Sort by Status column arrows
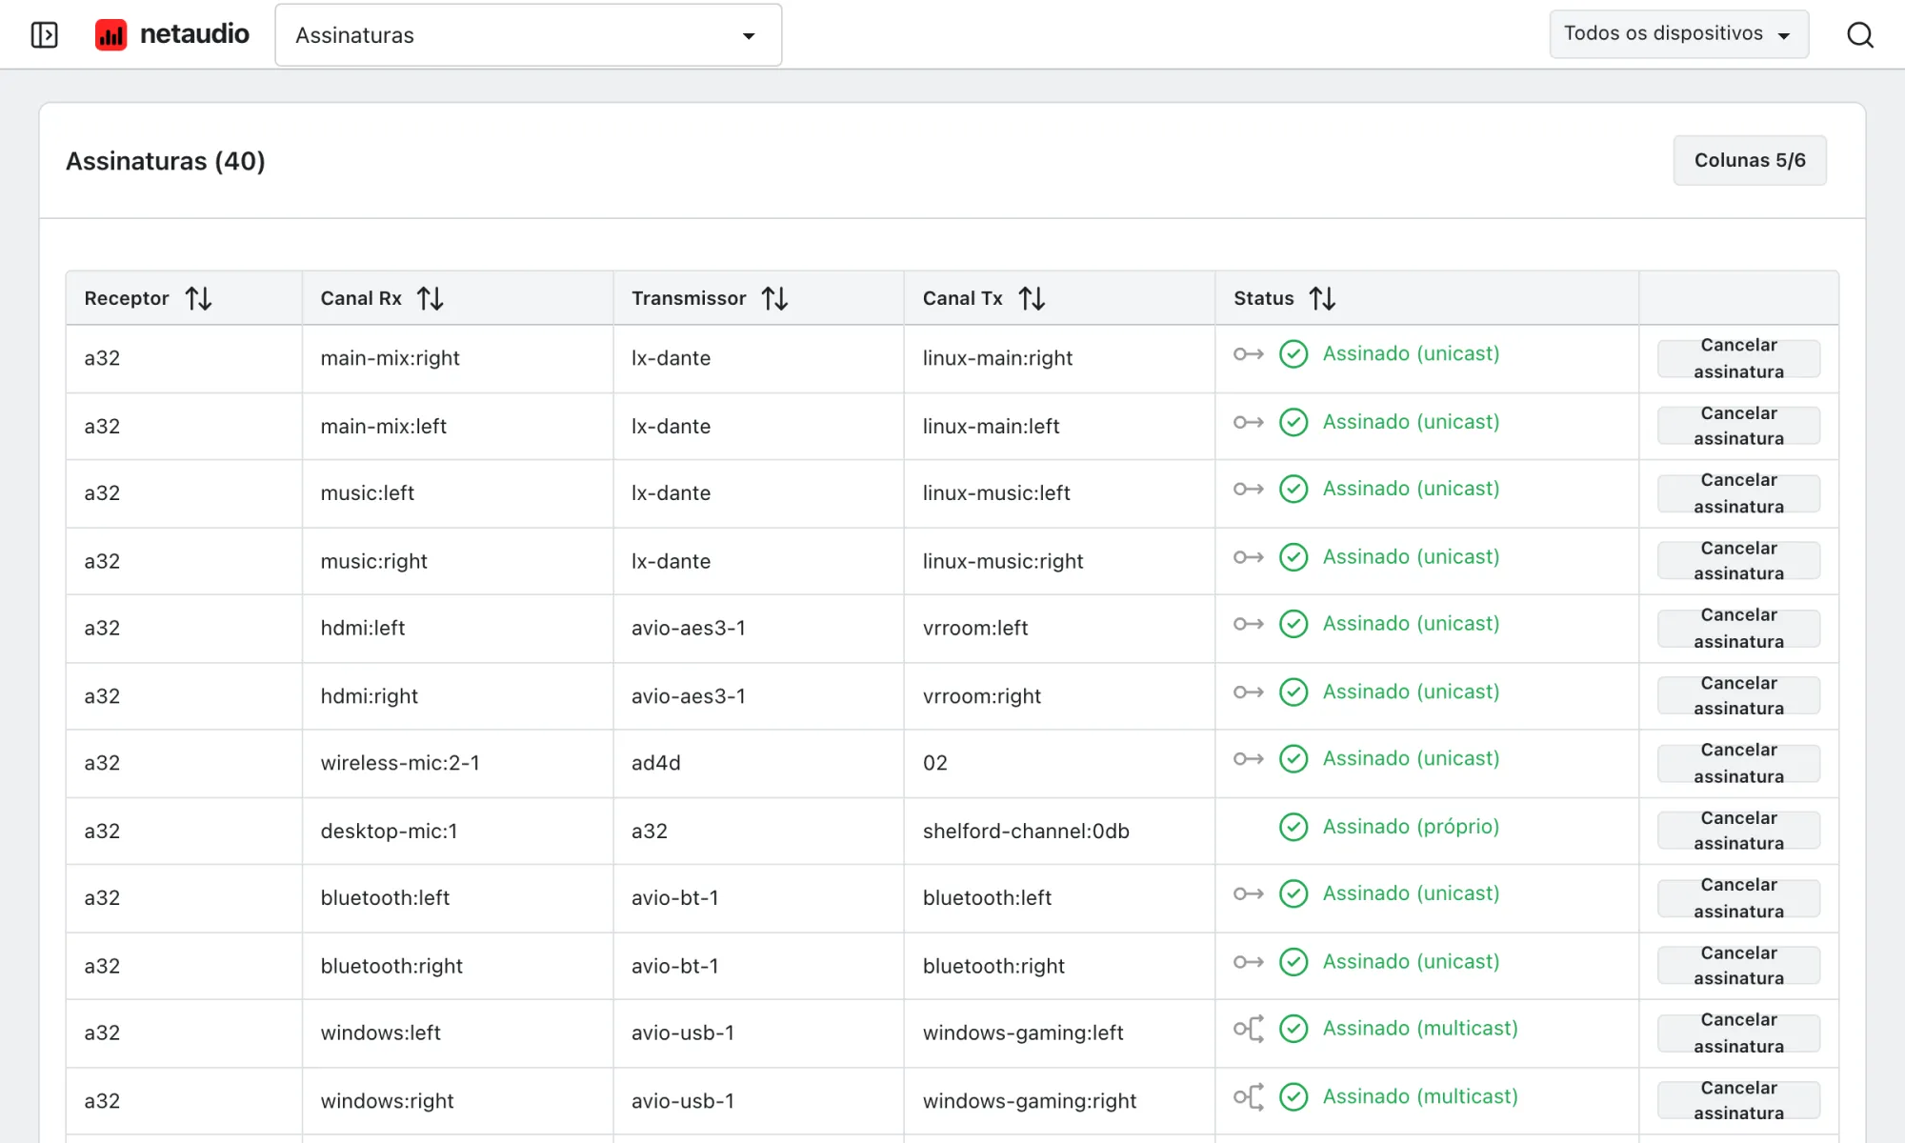Viewport: 1905px width, 1143px height. 1322,299
